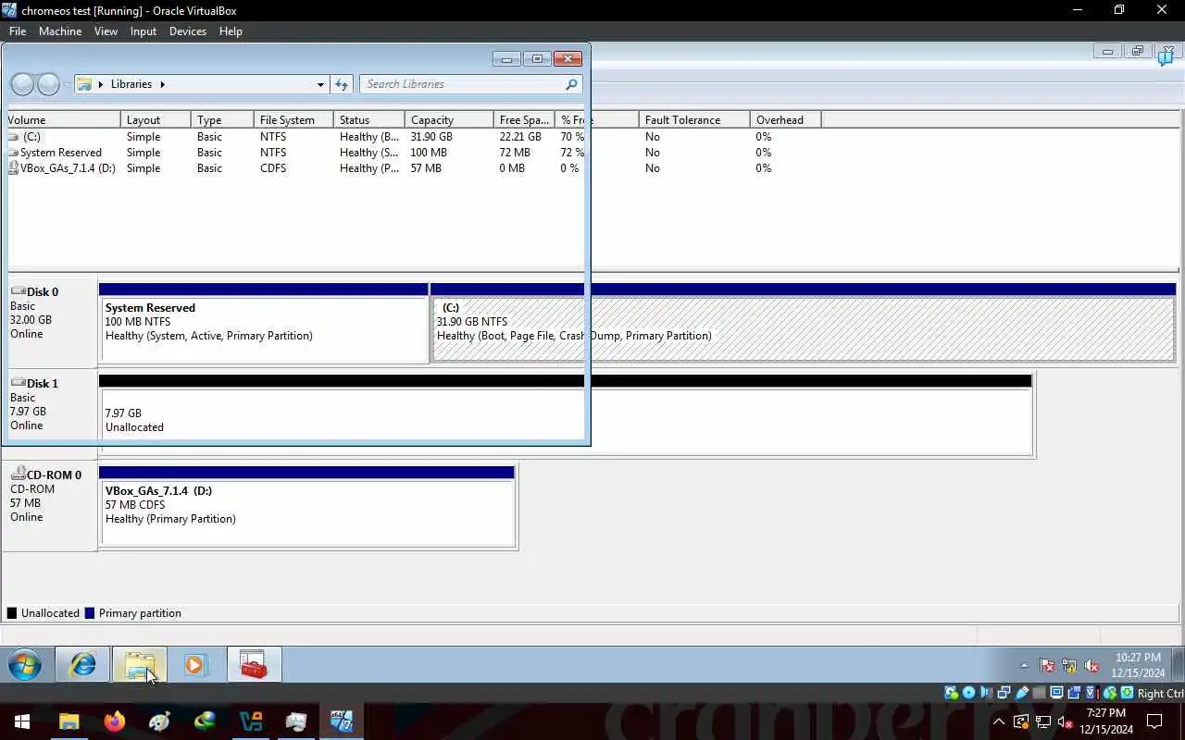Screen dimensions: 1185x740
Task: Sort by Status column header
Action: point(368,120)
